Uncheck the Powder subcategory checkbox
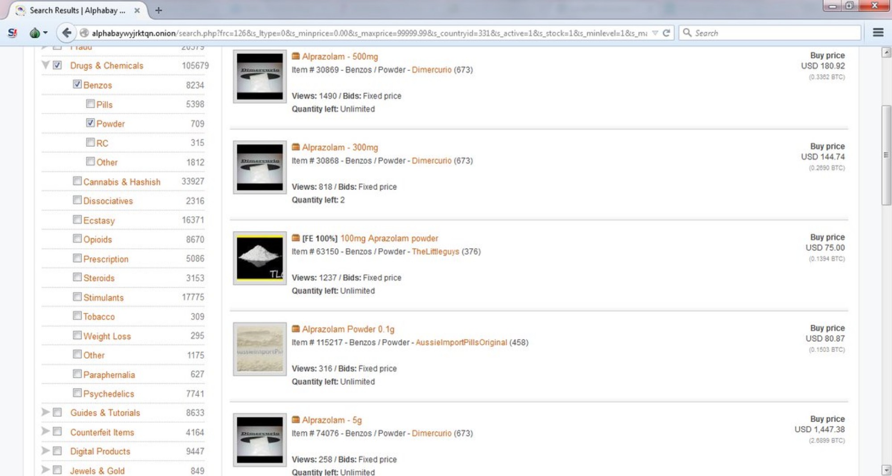The height and width of the screenshot is (476, 892). click(x=91, y=123)
